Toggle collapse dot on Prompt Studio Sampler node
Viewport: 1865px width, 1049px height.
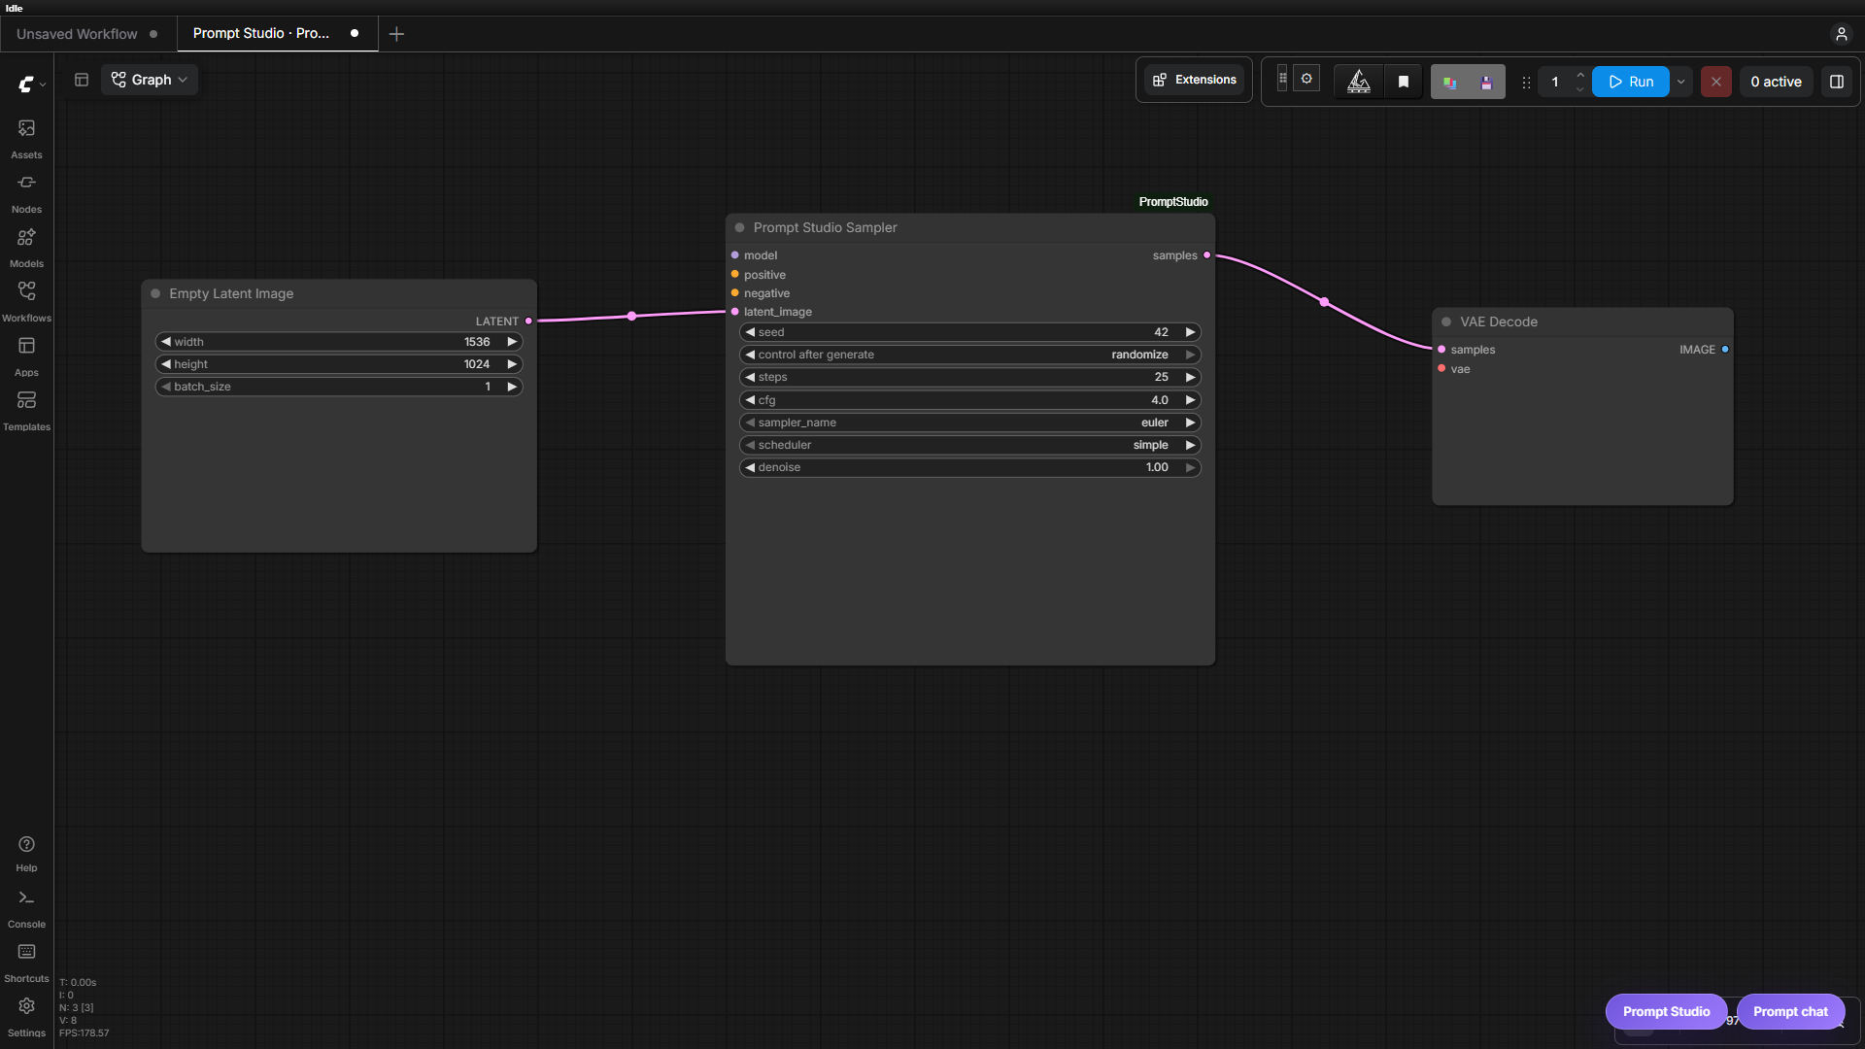739,227
